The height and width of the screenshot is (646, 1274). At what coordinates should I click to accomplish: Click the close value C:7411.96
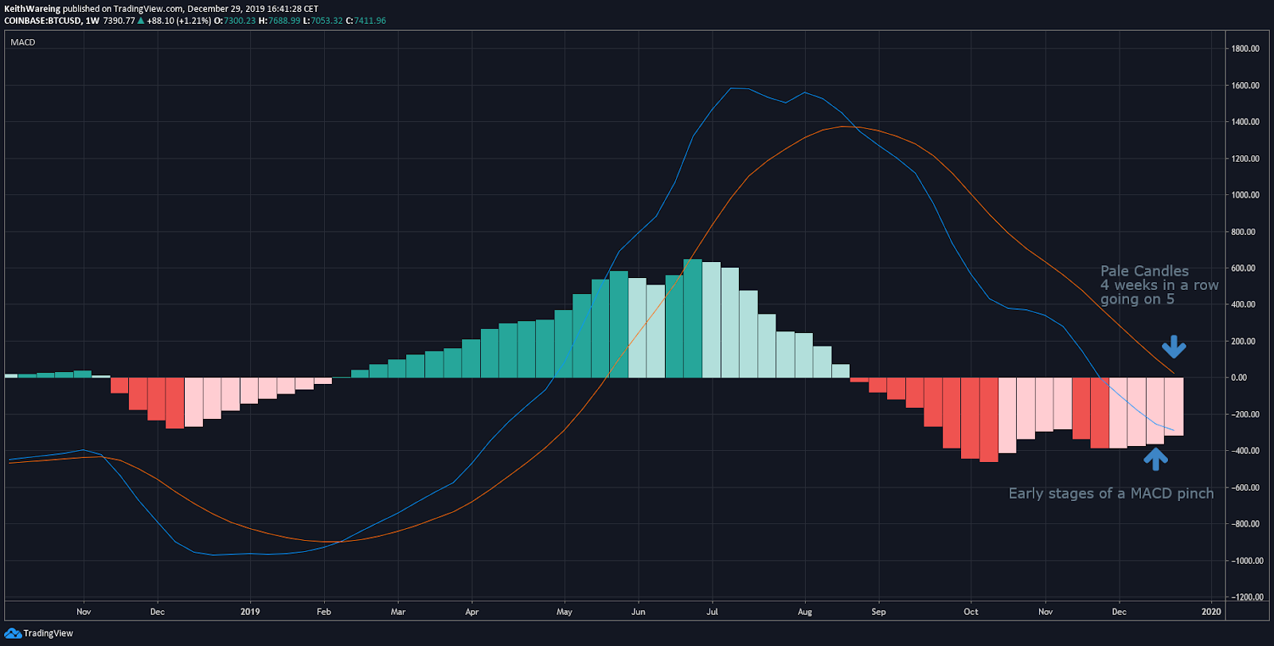click(x=365, y=21)
